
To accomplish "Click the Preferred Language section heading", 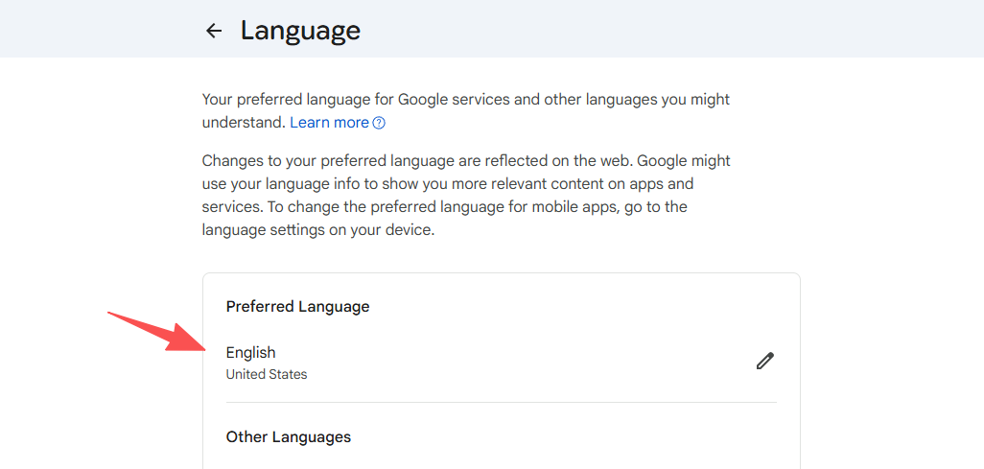I will point(297,307).
